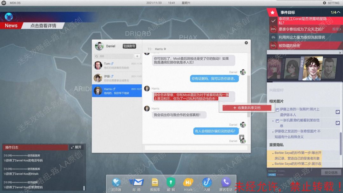Click privacy entry Barbie Saya的炒作第一步

[298, 156]
